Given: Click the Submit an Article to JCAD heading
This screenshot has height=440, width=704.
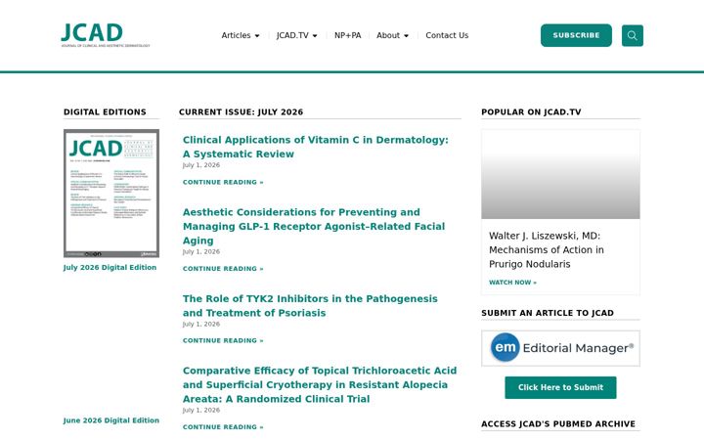Looking at the screenshot, I should [x=548, y=313].
